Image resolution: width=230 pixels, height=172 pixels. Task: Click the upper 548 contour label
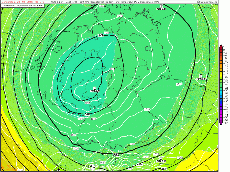point(101,36)
